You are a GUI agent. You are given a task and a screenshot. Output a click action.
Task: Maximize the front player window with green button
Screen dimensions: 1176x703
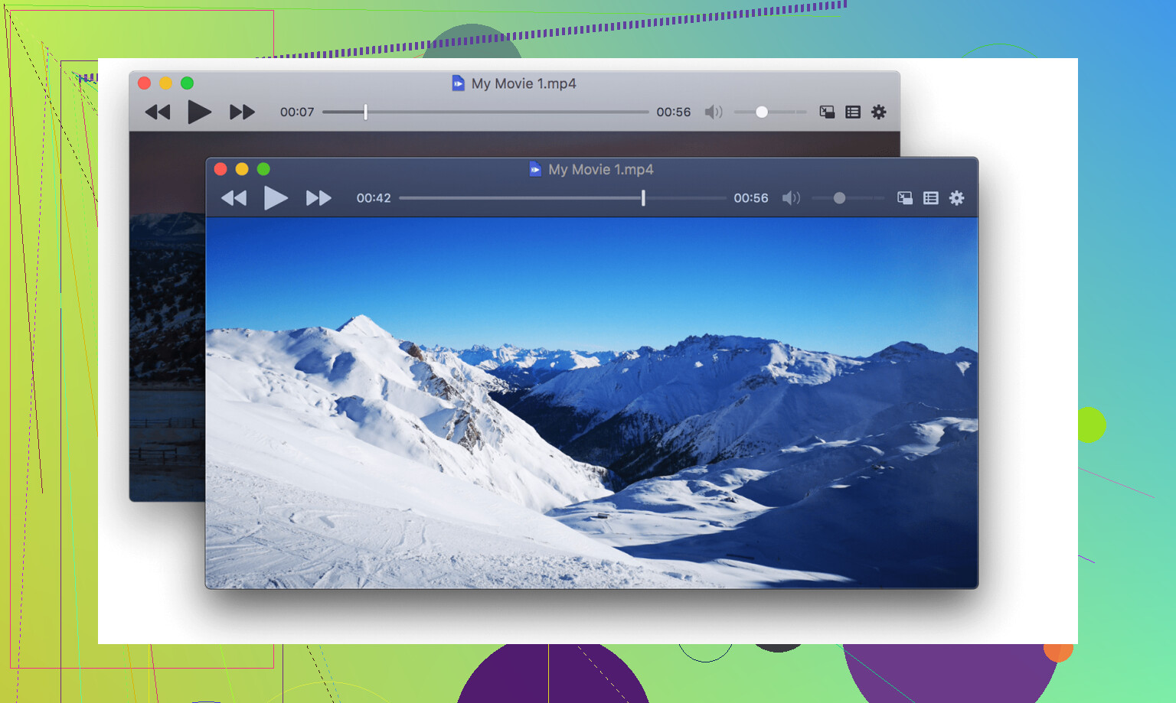pyautogui.click(x=263, y=169)
